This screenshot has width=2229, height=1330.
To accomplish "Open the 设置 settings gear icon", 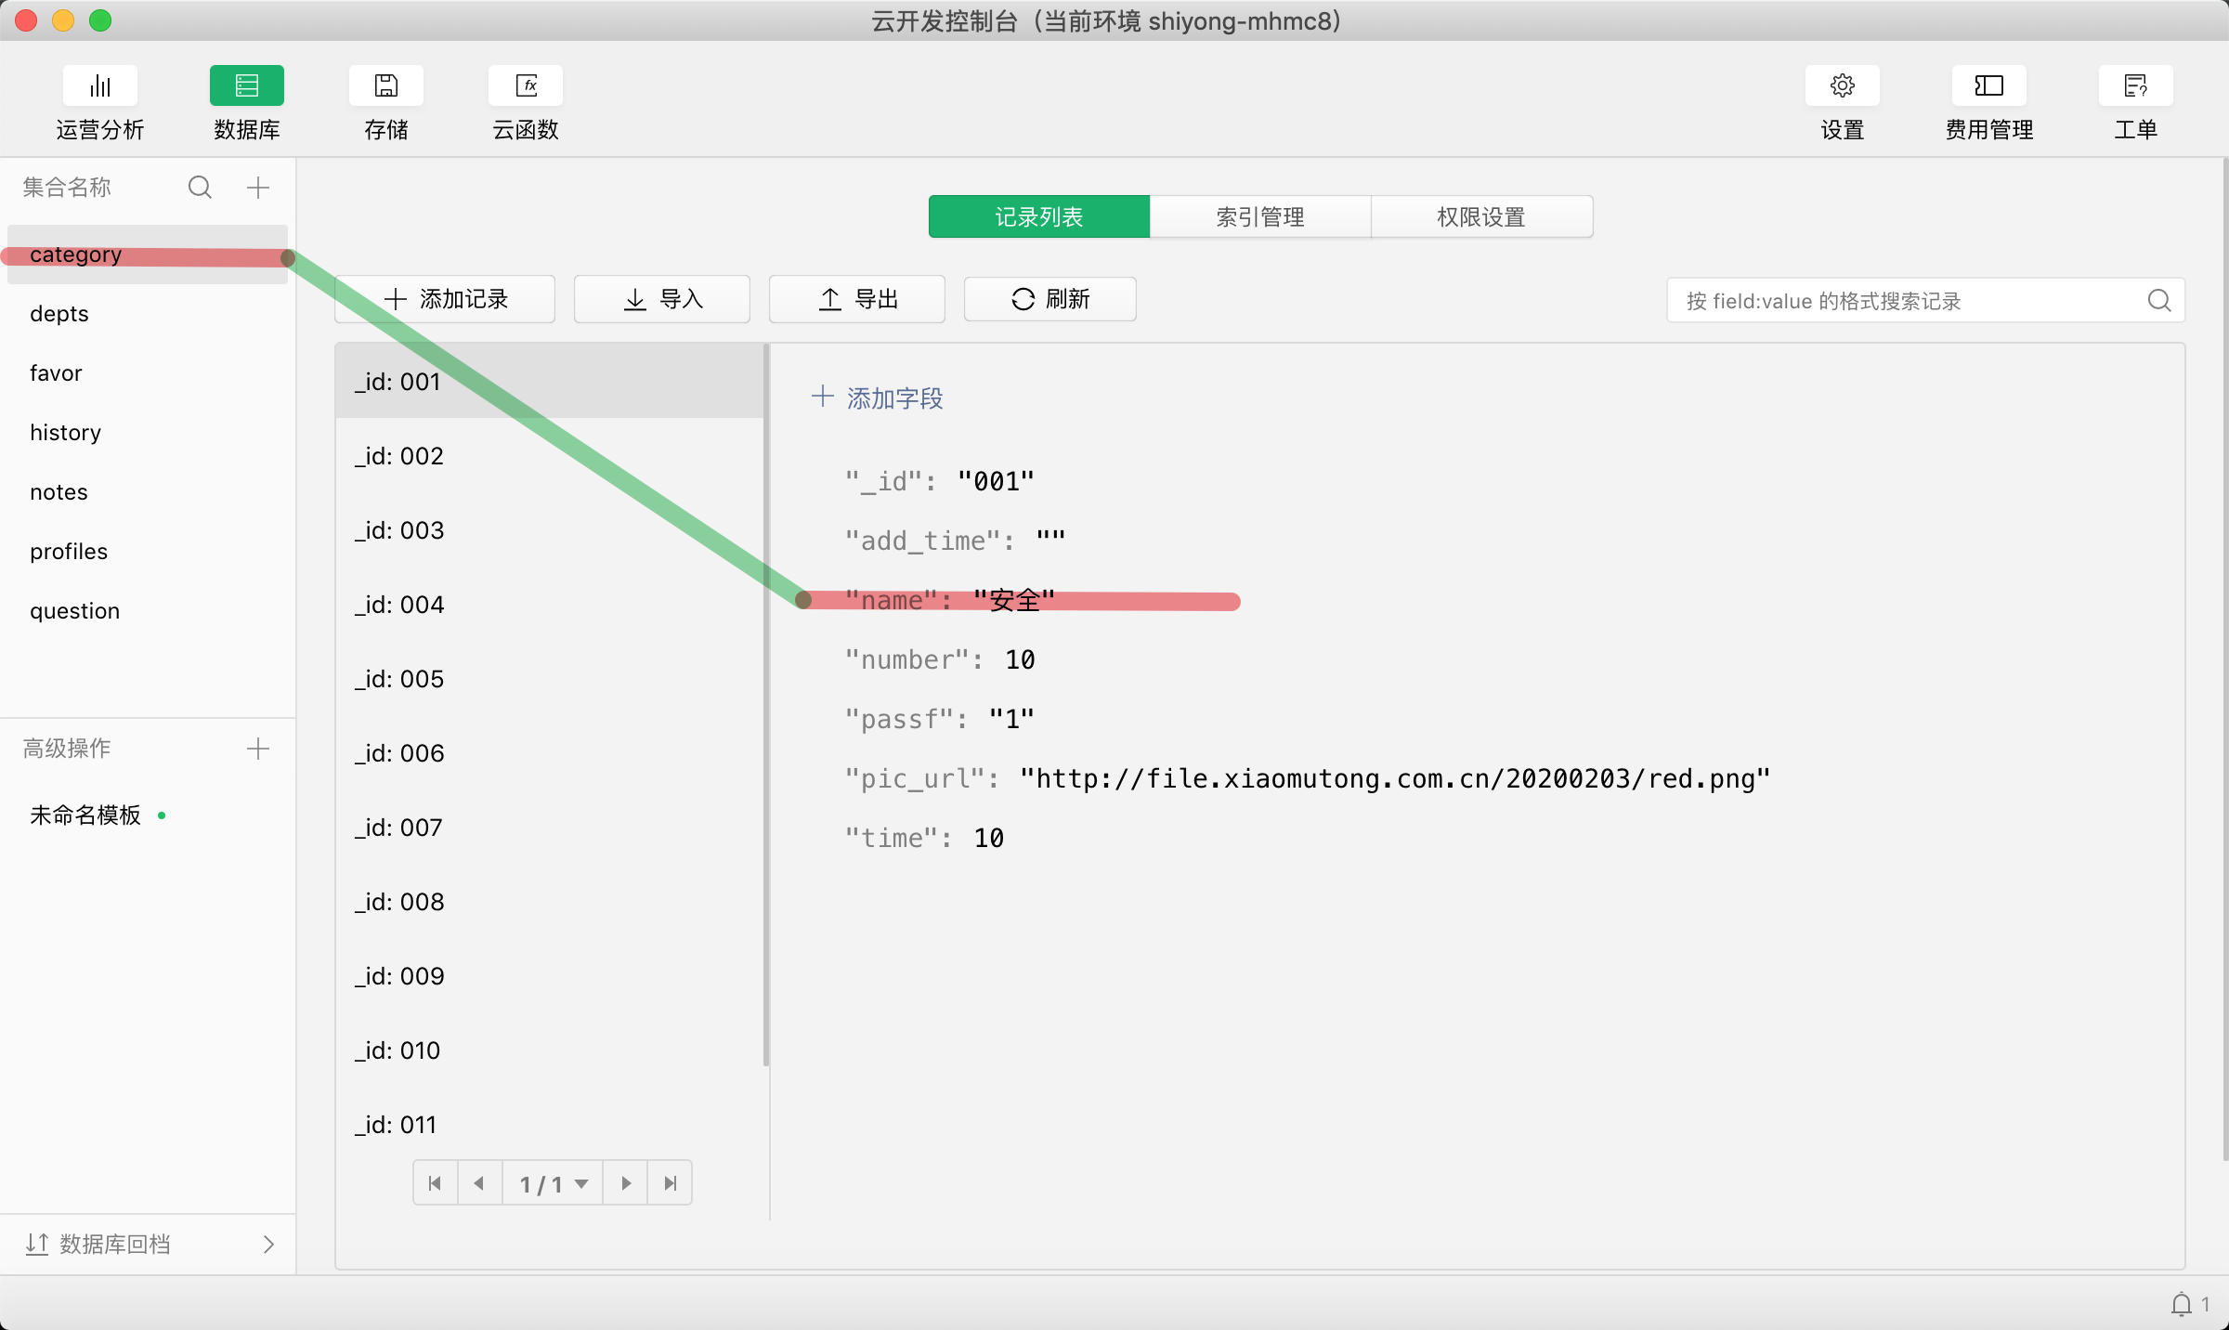I will pos(1842,86).
